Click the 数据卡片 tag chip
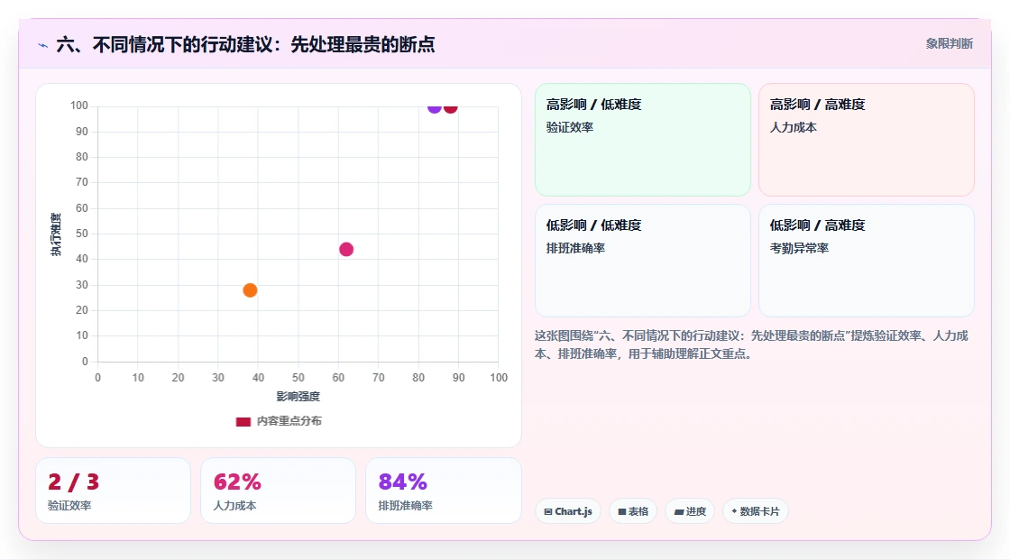Screen dimensions: 1010x560 (x=756, y=511)
